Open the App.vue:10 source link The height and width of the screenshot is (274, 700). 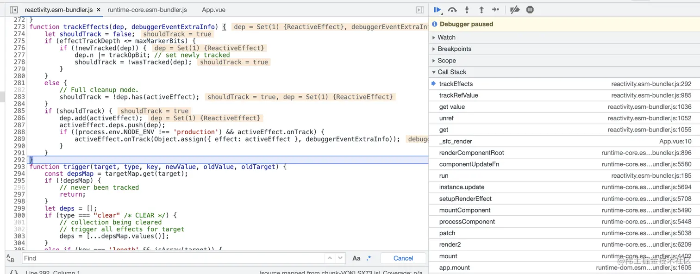pos(675,141)
